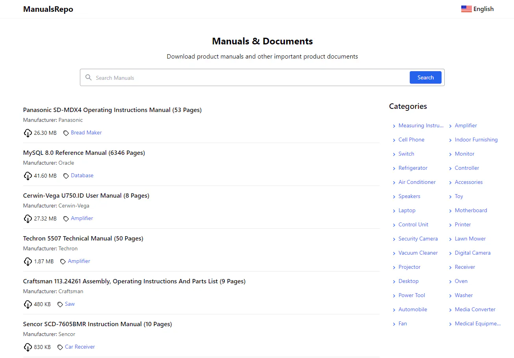Image resolution: width=514 pixels, height=358 pixels.
Task: Click the download icon for Cerwin-Vega U750.ID manual
Action: click(28, 218)
